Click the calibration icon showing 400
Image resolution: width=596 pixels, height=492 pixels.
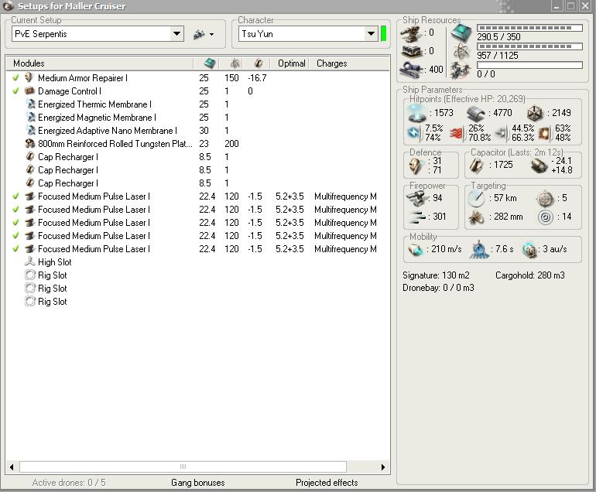(410, 69)
